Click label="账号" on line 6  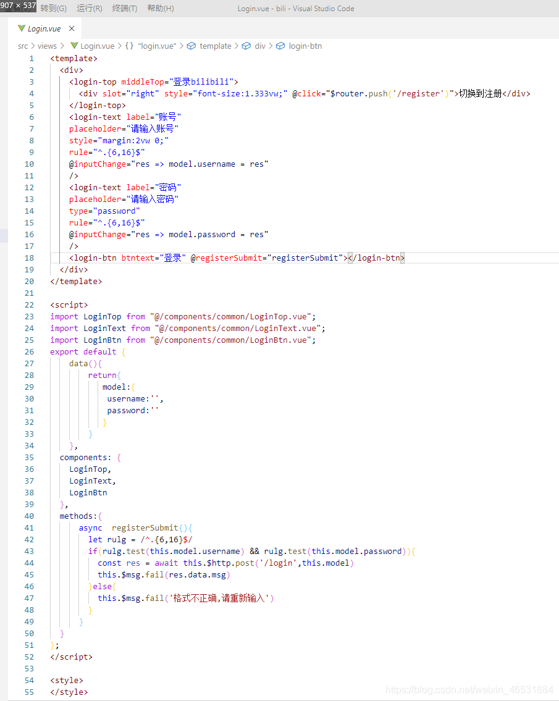click(153, 117)
